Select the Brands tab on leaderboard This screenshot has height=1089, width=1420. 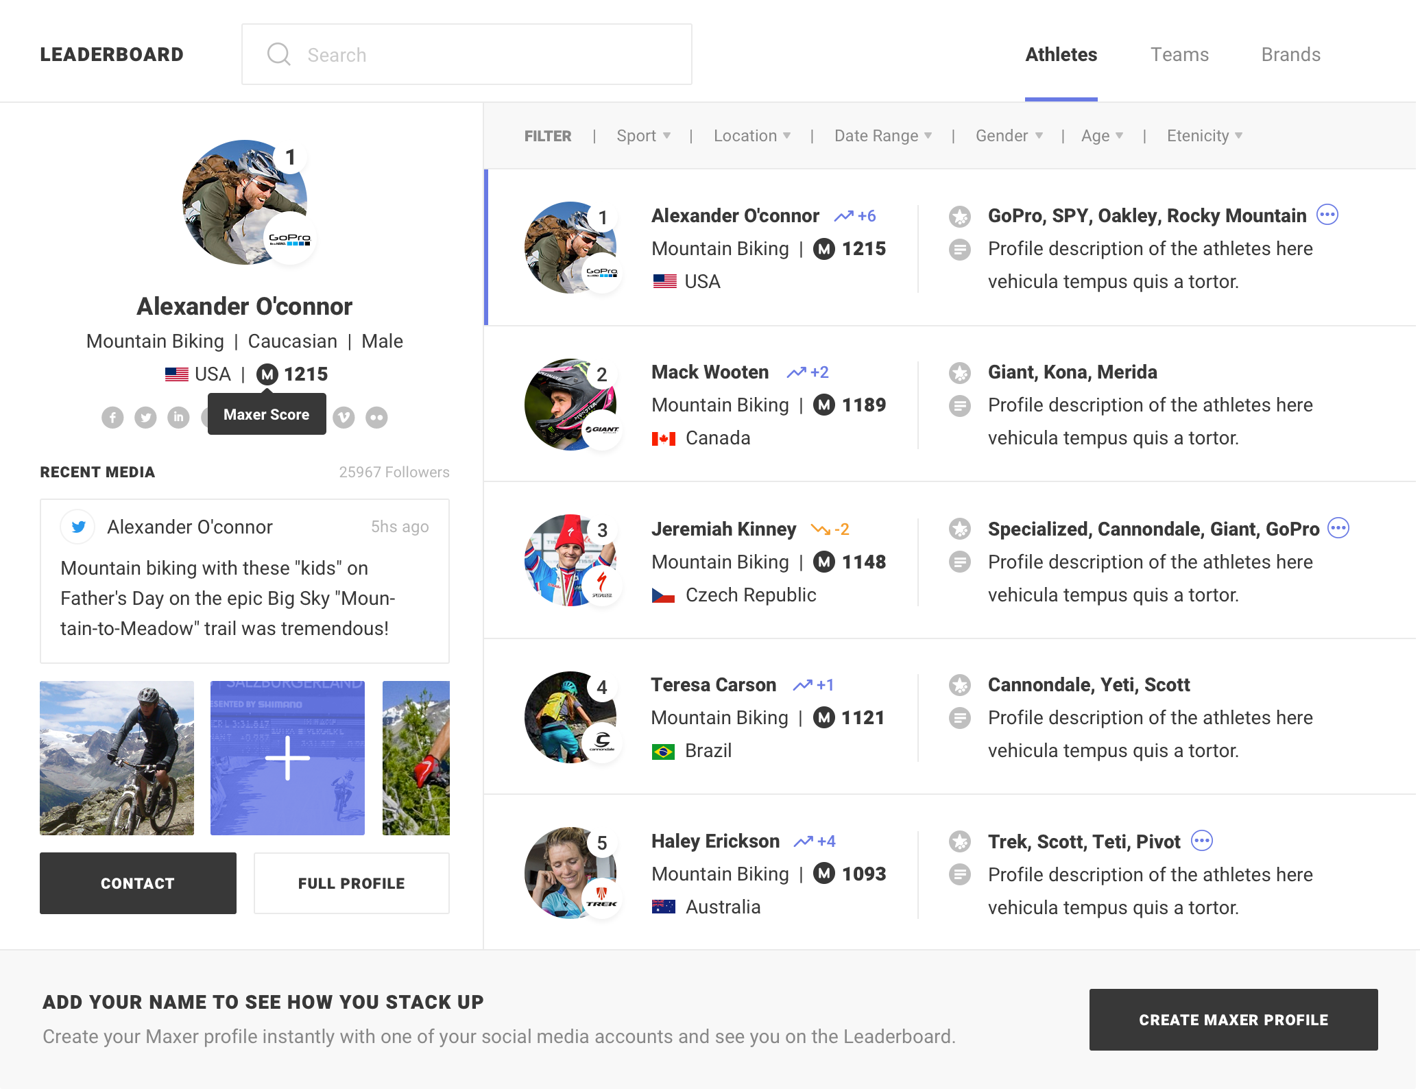tap(1290, 53)
